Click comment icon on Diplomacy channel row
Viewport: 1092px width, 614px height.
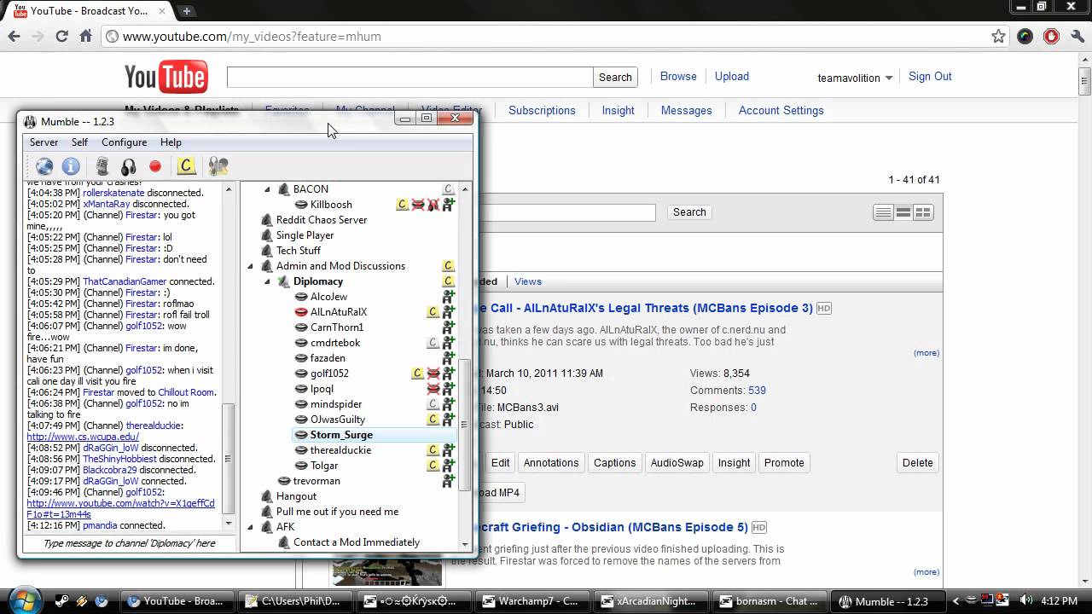point(448,281)
